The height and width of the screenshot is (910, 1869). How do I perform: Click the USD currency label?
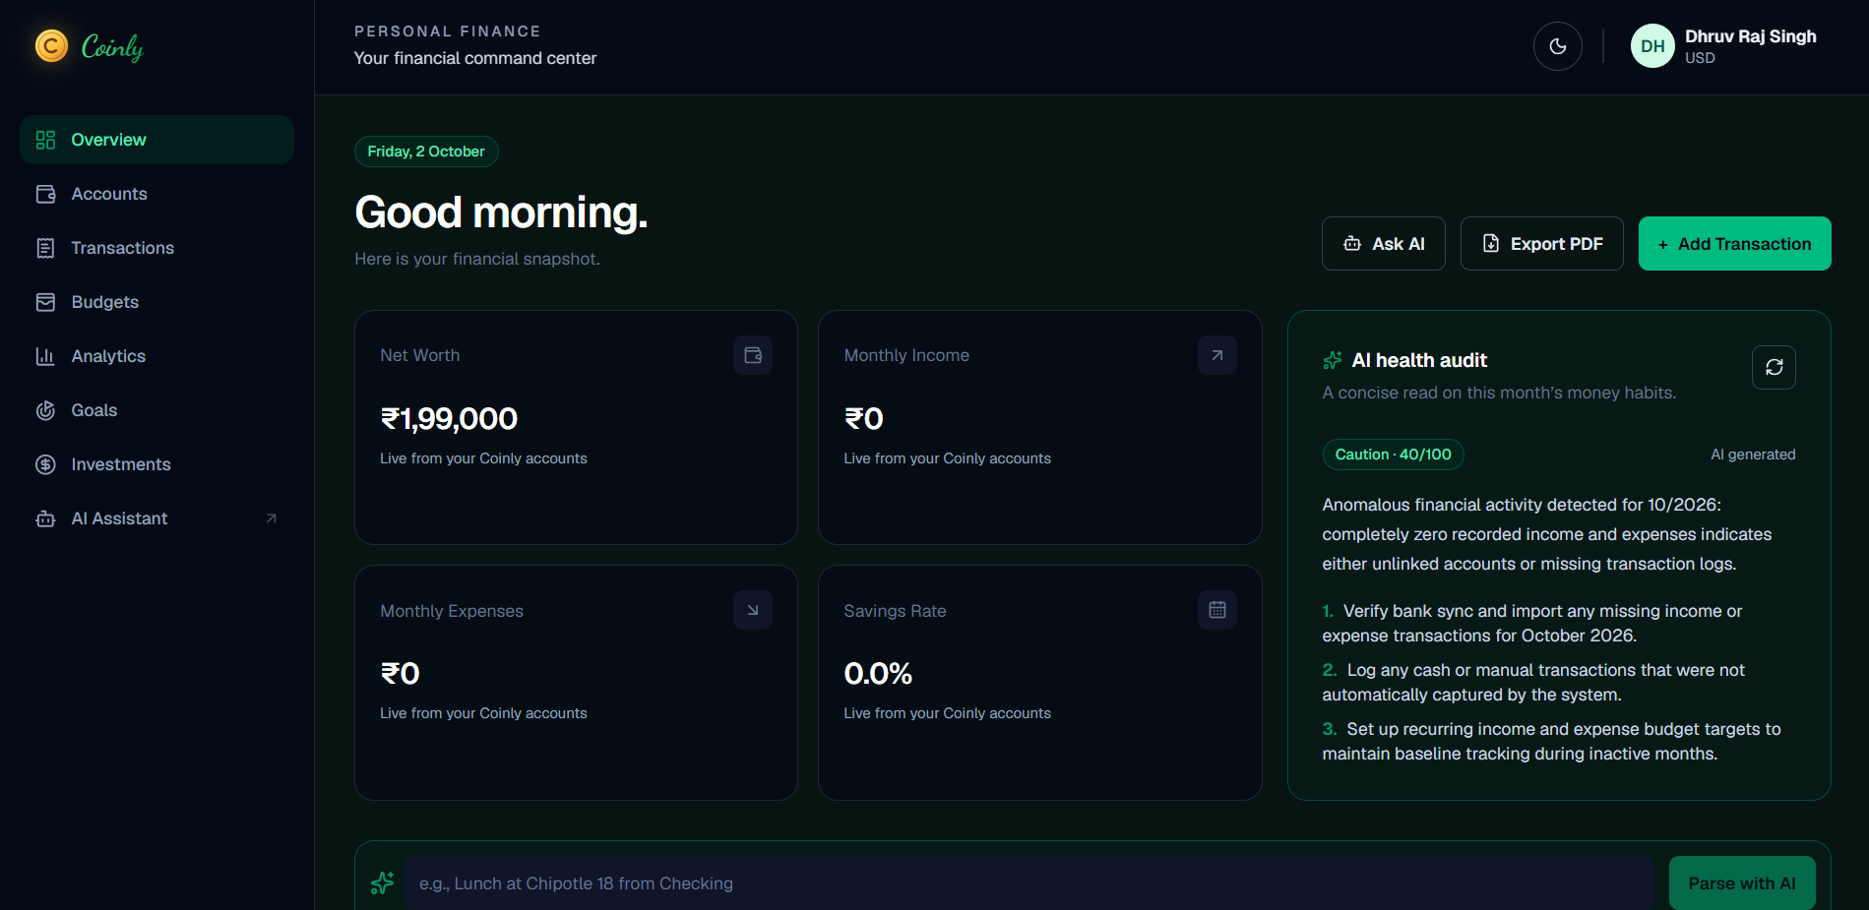(1700, 58)
